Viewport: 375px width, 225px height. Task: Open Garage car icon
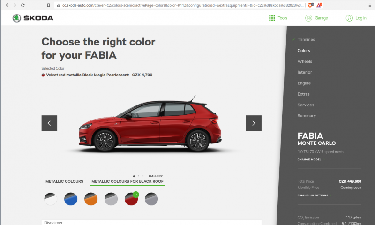(308, 18)
